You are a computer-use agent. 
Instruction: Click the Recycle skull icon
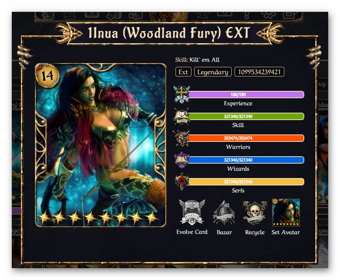click(255, 213)
